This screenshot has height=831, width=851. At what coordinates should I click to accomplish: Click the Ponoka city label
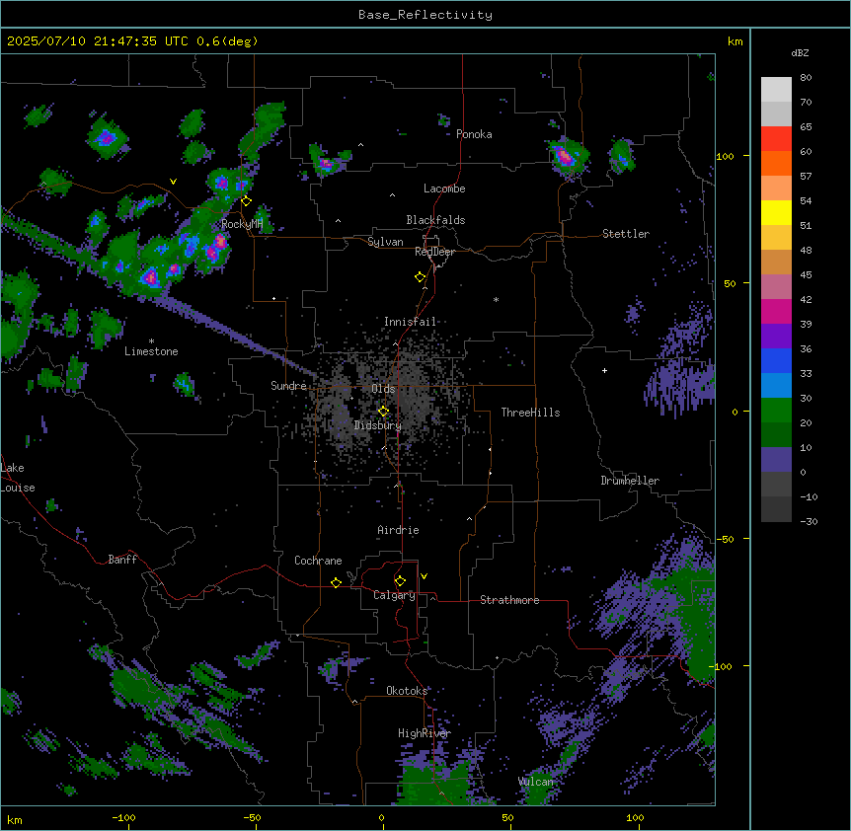[474, 134]
